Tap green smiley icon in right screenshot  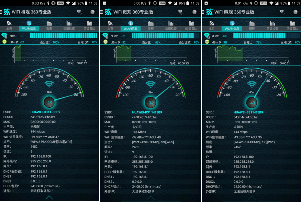click(x=207, y=42)
